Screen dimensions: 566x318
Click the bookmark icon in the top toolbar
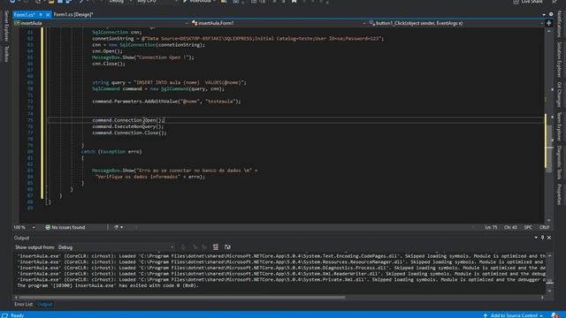coord(294,2)
